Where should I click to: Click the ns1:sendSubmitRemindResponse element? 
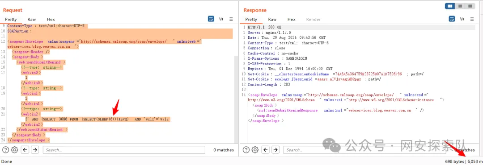click(x=340, y=110)
